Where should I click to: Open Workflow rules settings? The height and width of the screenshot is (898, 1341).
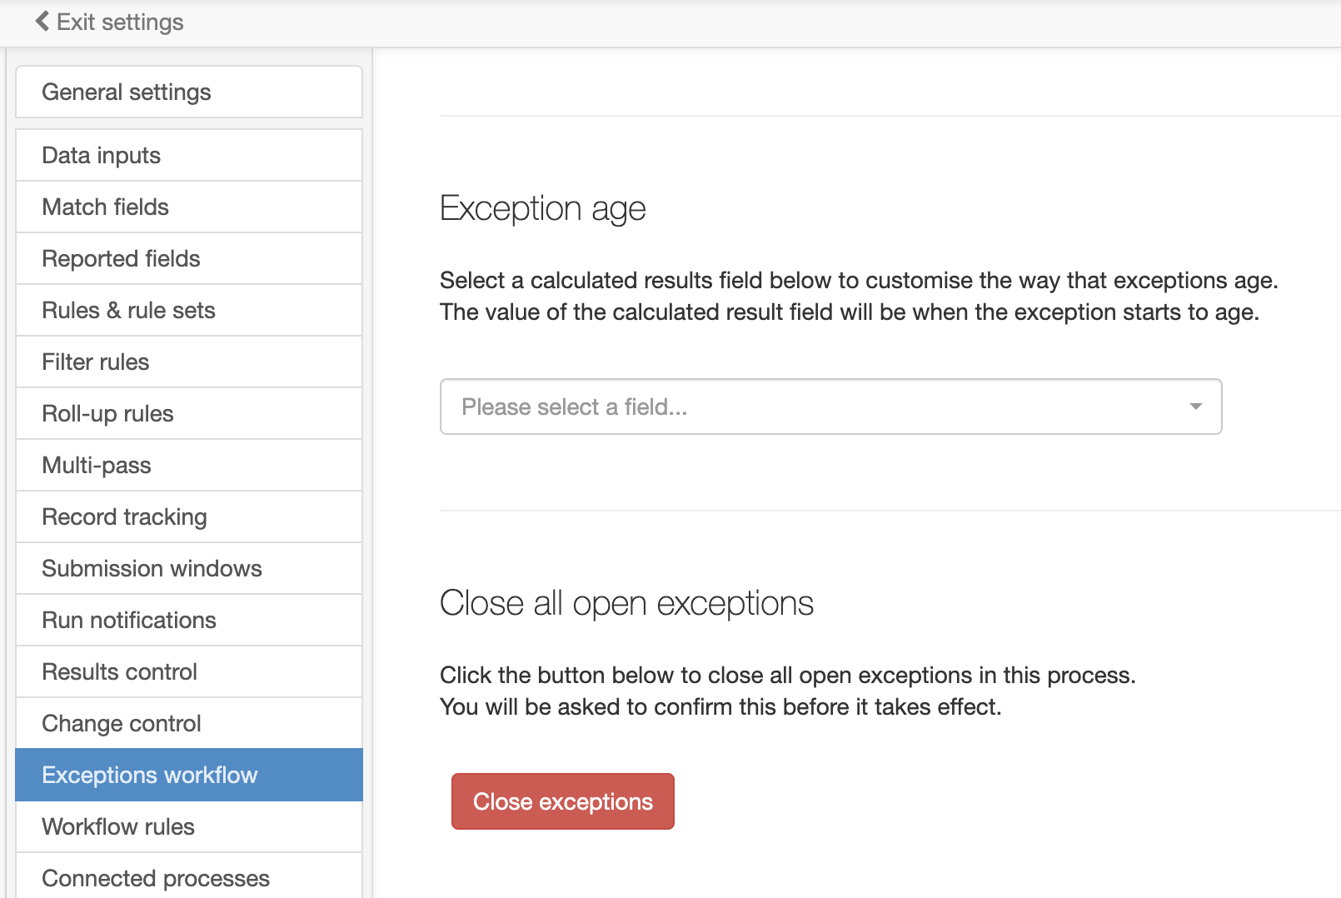click(189, 826)
